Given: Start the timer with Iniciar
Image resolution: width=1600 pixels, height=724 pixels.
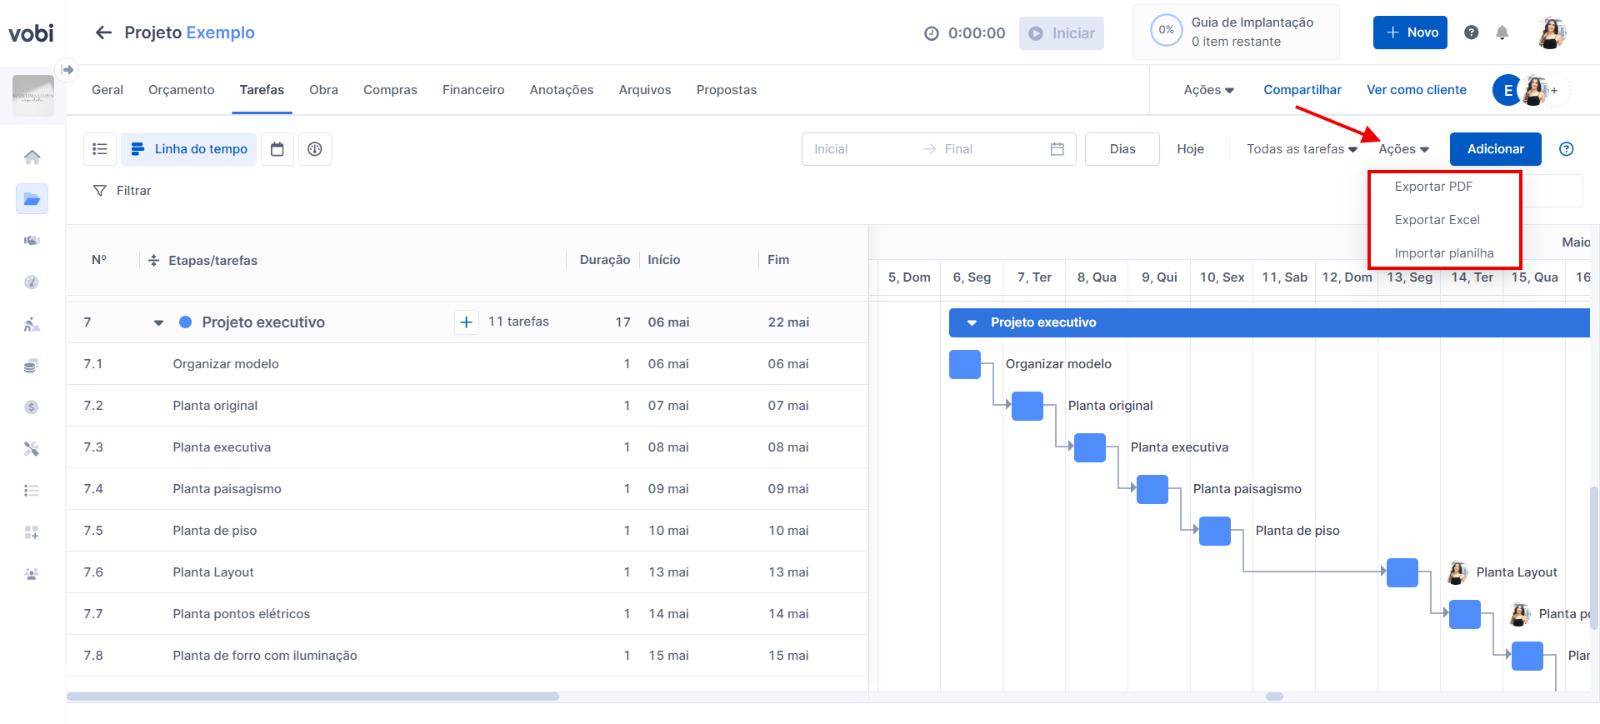Looking at the screenshot, I should (x=1062, y=33).
